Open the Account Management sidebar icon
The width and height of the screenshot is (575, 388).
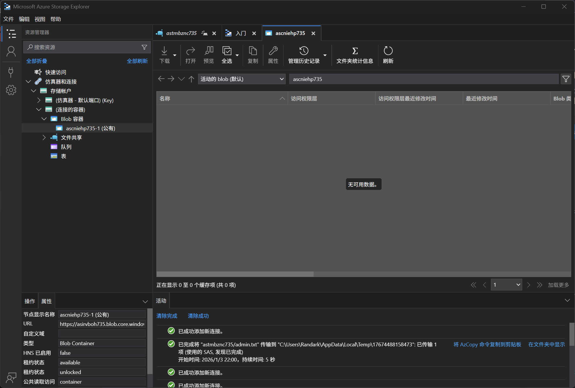click(11, 52)
